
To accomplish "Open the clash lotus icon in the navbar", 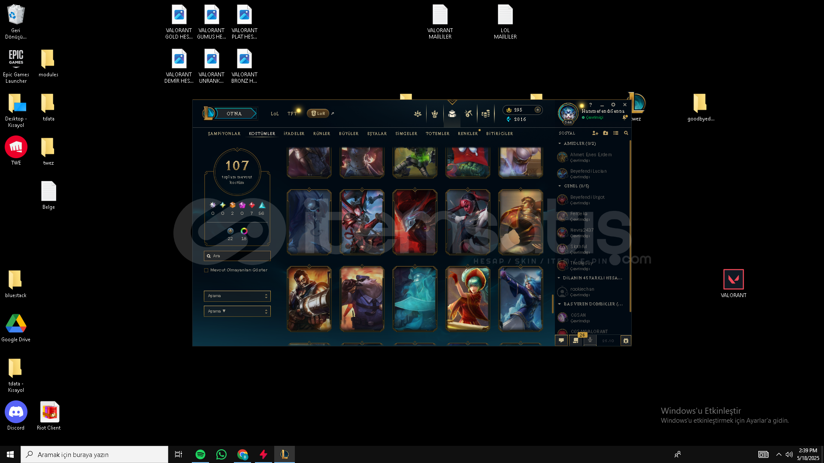I will coord(418,114).
